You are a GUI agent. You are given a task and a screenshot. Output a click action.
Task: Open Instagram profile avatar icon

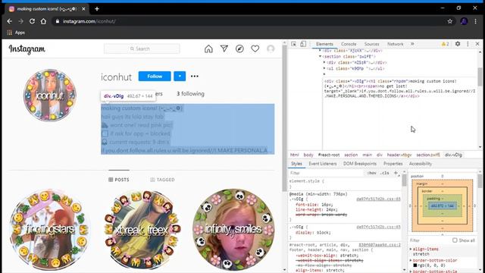coord(271,49)
